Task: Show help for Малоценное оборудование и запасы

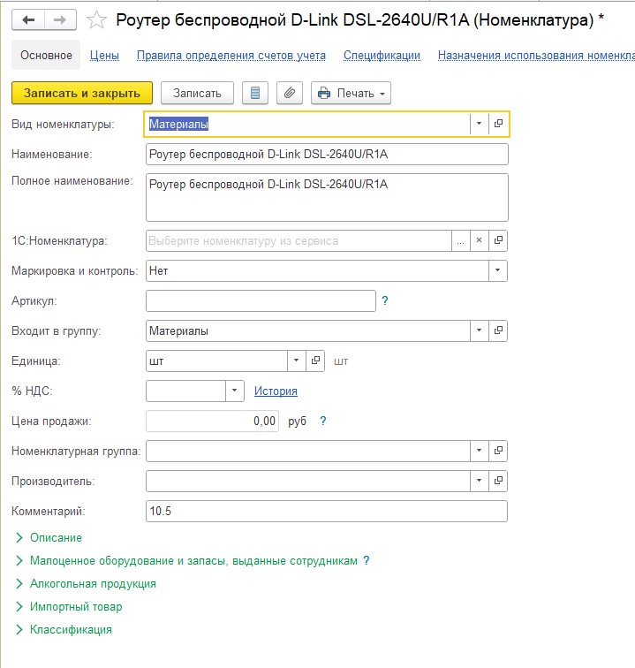Action: pos(367,560)
